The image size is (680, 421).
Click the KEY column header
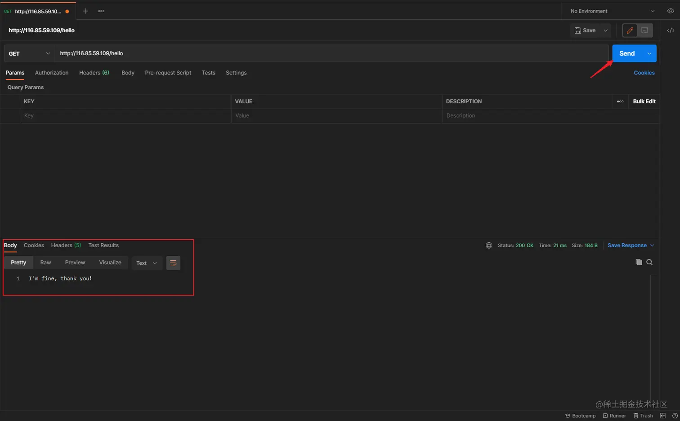(x=29, y=101)
